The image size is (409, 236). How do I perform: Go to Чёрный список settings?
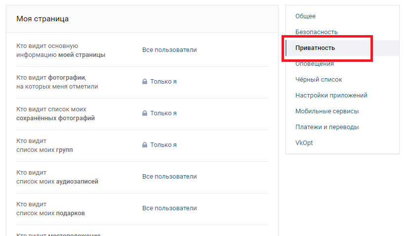click(x=319, y=80)
